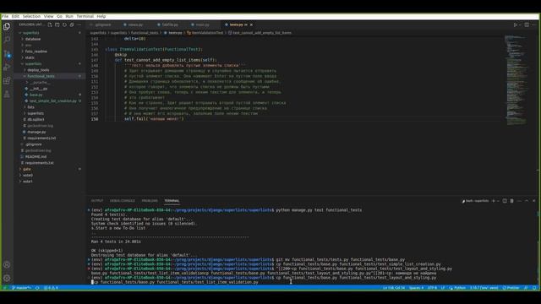Open the Source Control view
541x304 pixels.
click(x=7, y=54)
